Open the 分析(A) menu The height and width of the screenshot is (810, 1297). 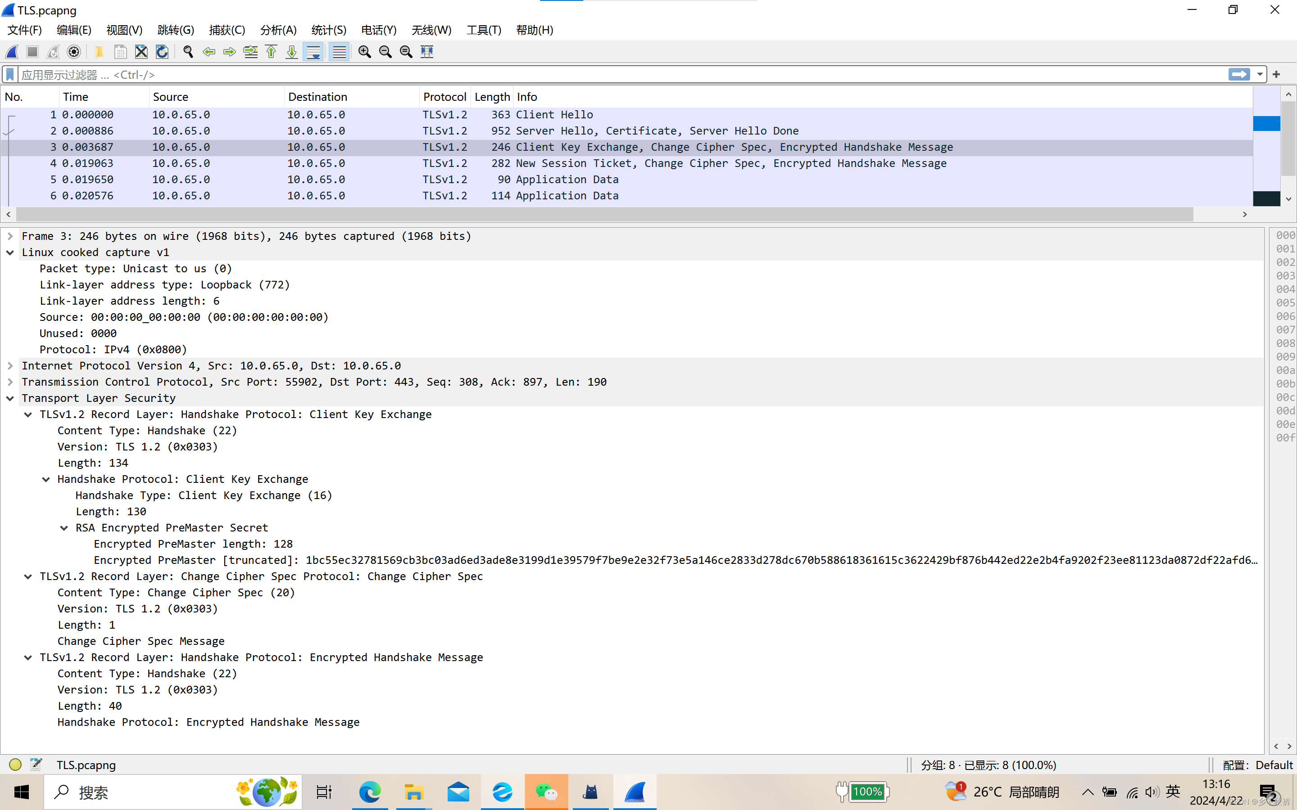pos(278,30)
